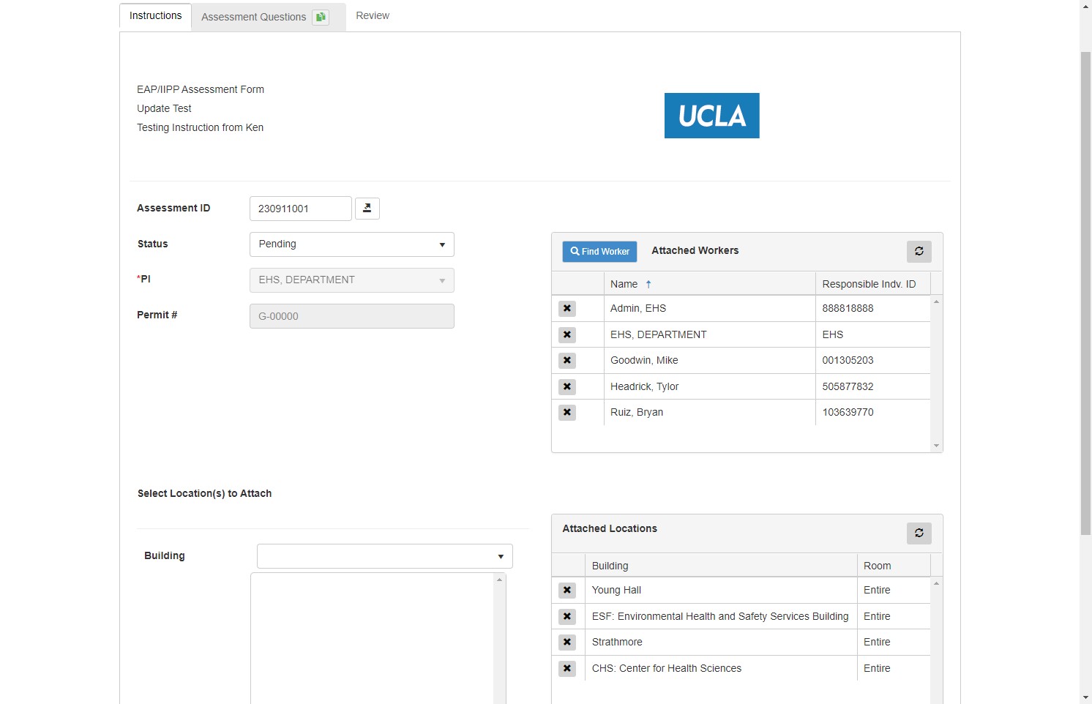Click the Room column header
Screen dimensions: 1092x704
[x=894, y=566]
